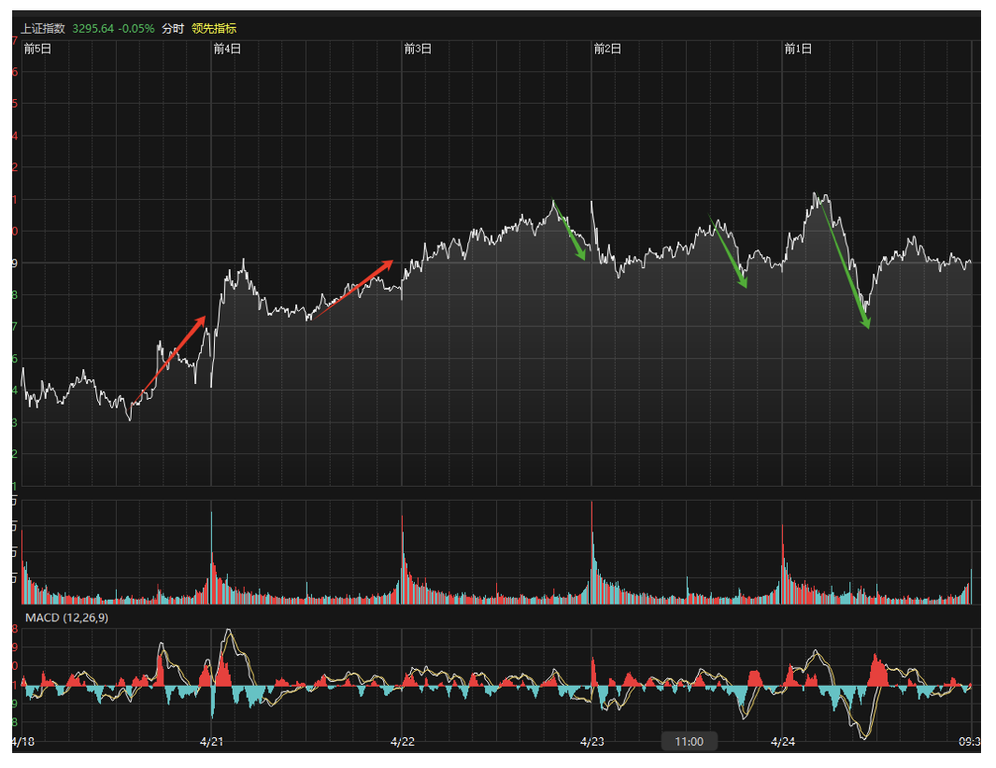Click the 前5日 day label
996x768 pixels.
click(x=37, y=49)
